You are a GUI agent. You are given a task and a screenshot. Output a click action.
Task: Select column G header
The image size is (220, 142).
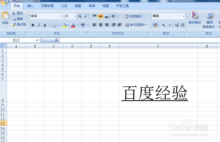click(158, 46)
